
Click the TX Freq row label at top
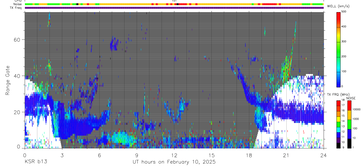pyautogui.click(x=16, y=8)
